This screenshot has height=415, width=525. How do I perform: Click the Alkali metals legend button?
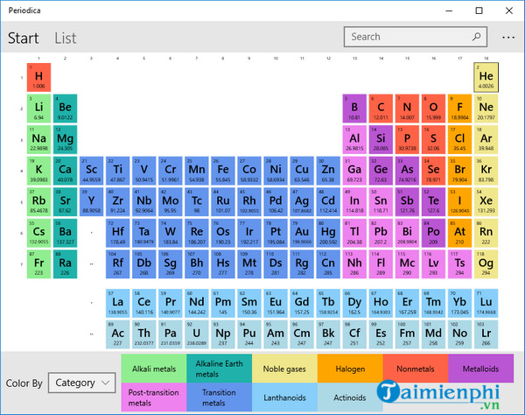(x=153, y=369)
